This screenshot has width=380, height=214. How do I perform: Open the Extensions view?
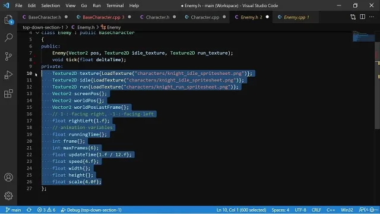tap(8, 93)
